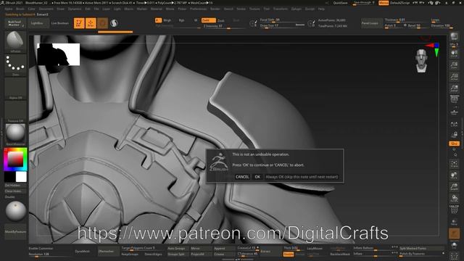The width and height of the screenshot is (464, 261).
Task: Toggle Zsub sculpt mode
Action: click(220, 20)
